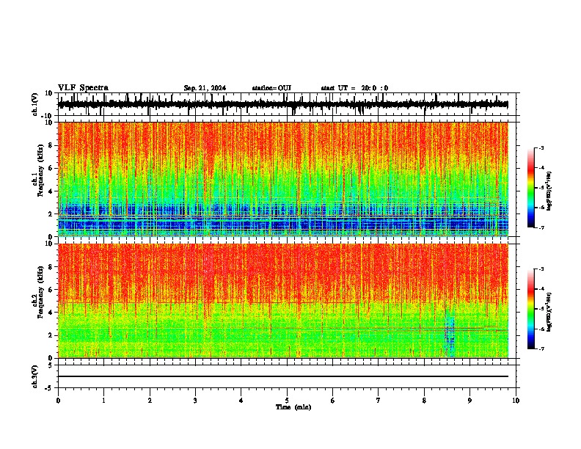Click the time axis tick label "1"

pyautogui.click(x=103, y=401)
